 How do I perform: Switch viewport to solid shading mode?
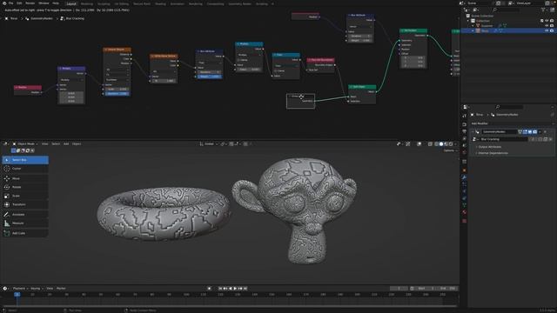(441, 144)
